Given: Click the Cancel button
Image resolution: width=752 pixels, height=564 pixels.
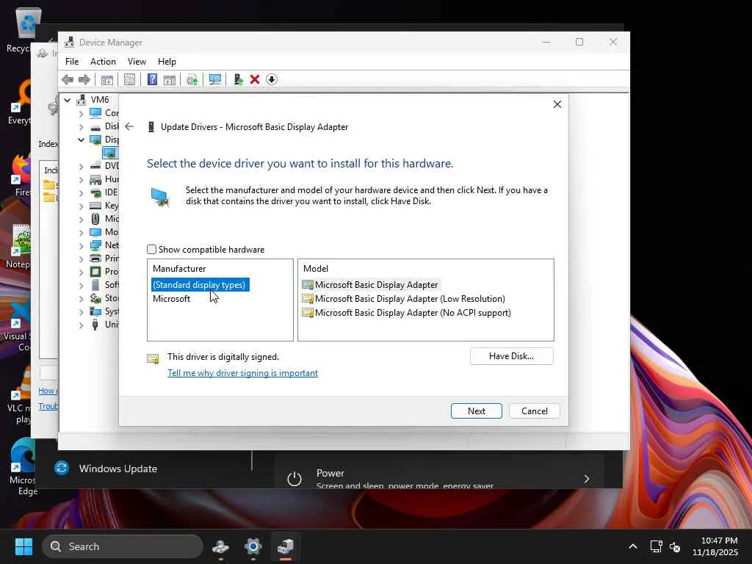Looking at the screenshot, I should (535, 411).
